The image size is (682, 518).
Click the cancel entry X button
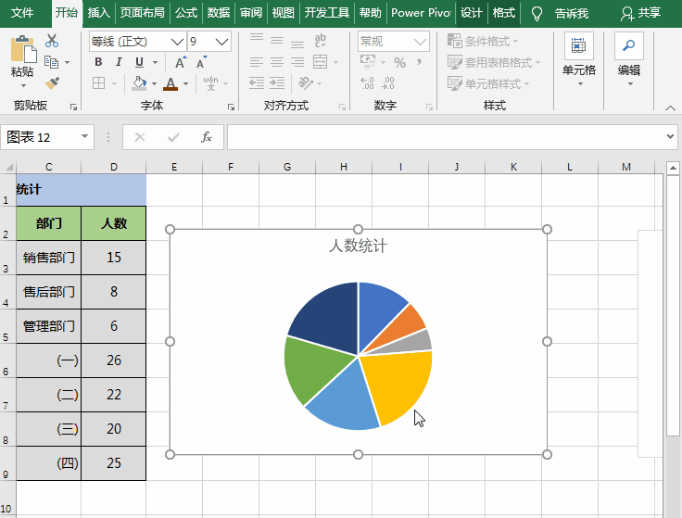coord(140,137)
